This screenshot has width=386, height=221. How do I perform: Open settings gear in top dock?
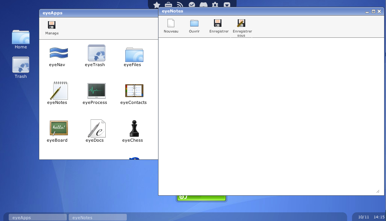coord(215,5)
